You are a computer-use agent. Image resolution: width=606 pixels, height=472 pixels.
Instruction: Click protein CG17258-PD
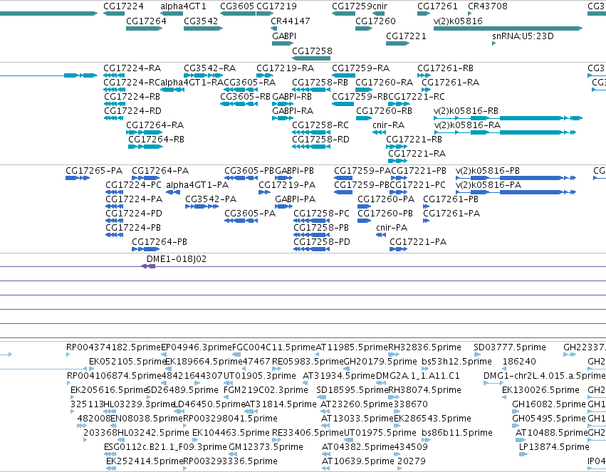click(x=311, y=249)
